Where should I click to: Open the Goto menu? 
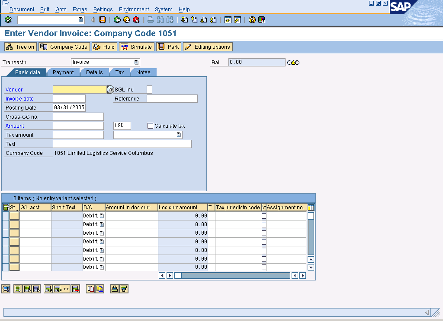pos(61,9)
